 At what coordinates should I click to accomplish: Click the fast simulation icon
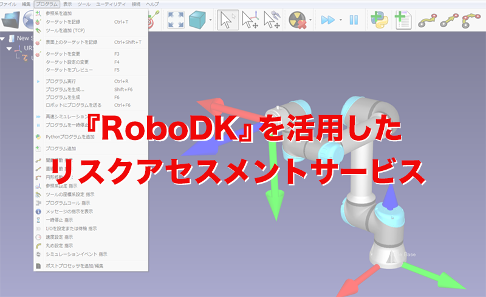328,20
